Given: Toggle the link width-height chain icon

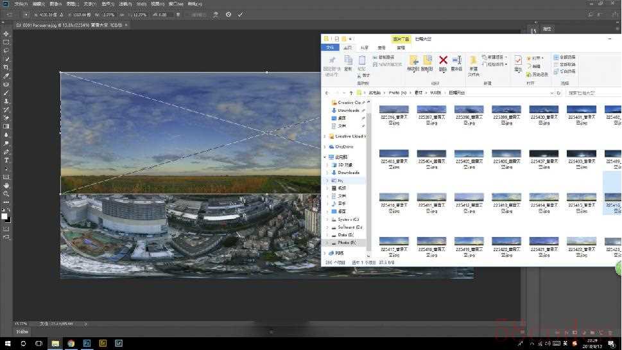Looking at the screenshot, I should point(122,14).
